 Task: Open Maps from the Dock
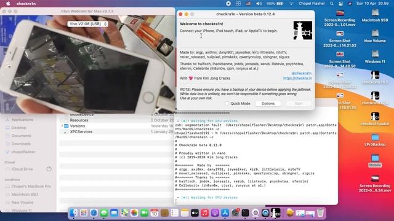(124, 213)
